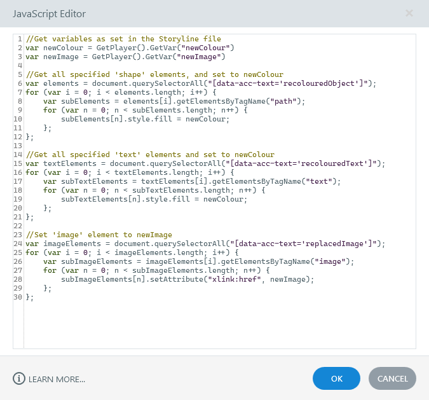Click the for loop over subImageElements.length

pos(156,270)
